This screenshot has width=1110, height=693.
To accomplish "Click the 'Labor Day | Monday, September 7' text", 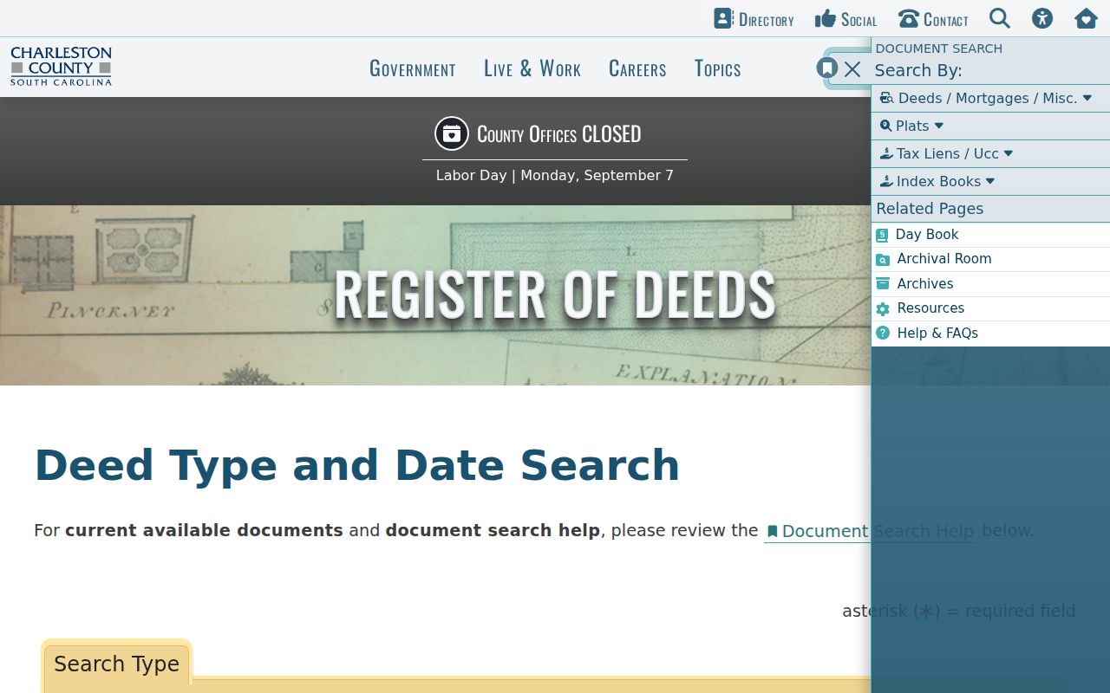I will [555, 175].
